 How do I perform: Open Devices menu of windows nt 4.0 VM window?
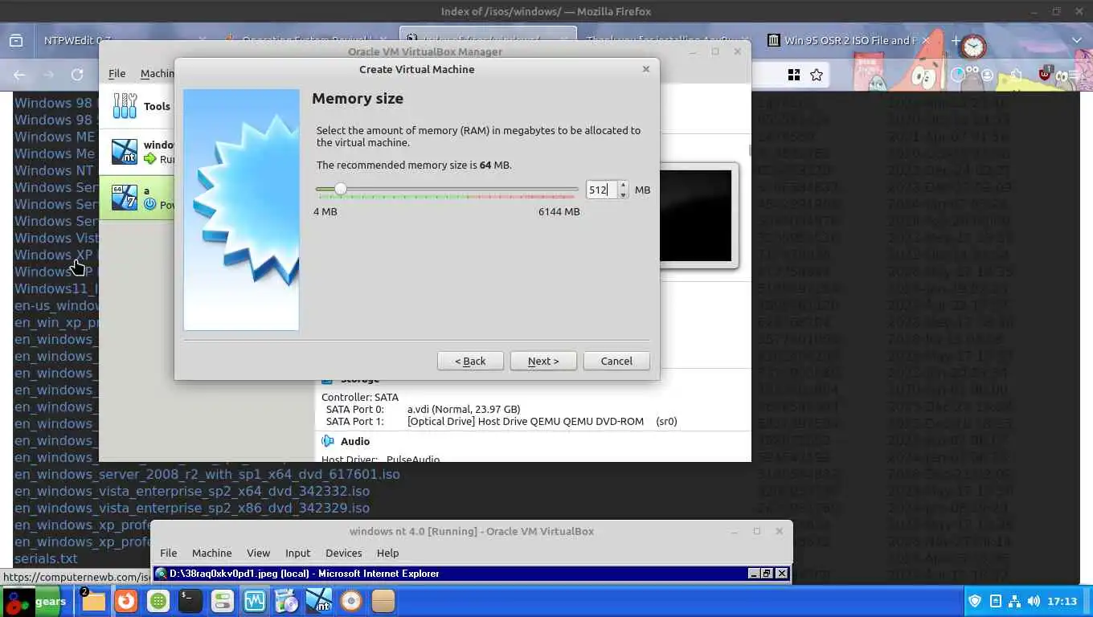coord(344,553)
